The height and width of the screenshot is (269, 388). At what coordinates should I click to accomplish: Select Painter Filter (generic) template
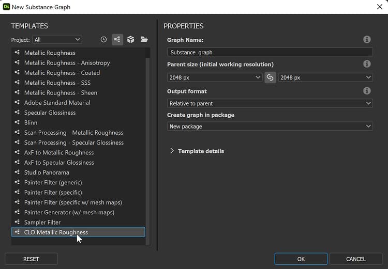pyautogui.click(x=78, y=183)
